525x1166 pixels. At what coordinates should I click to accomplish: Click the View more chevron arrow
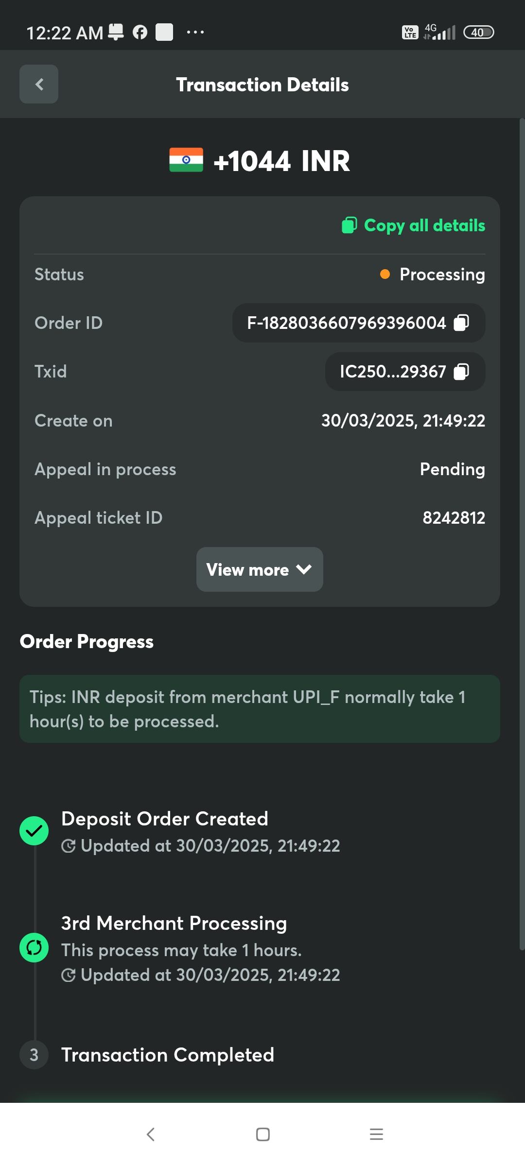pos(304,569)
